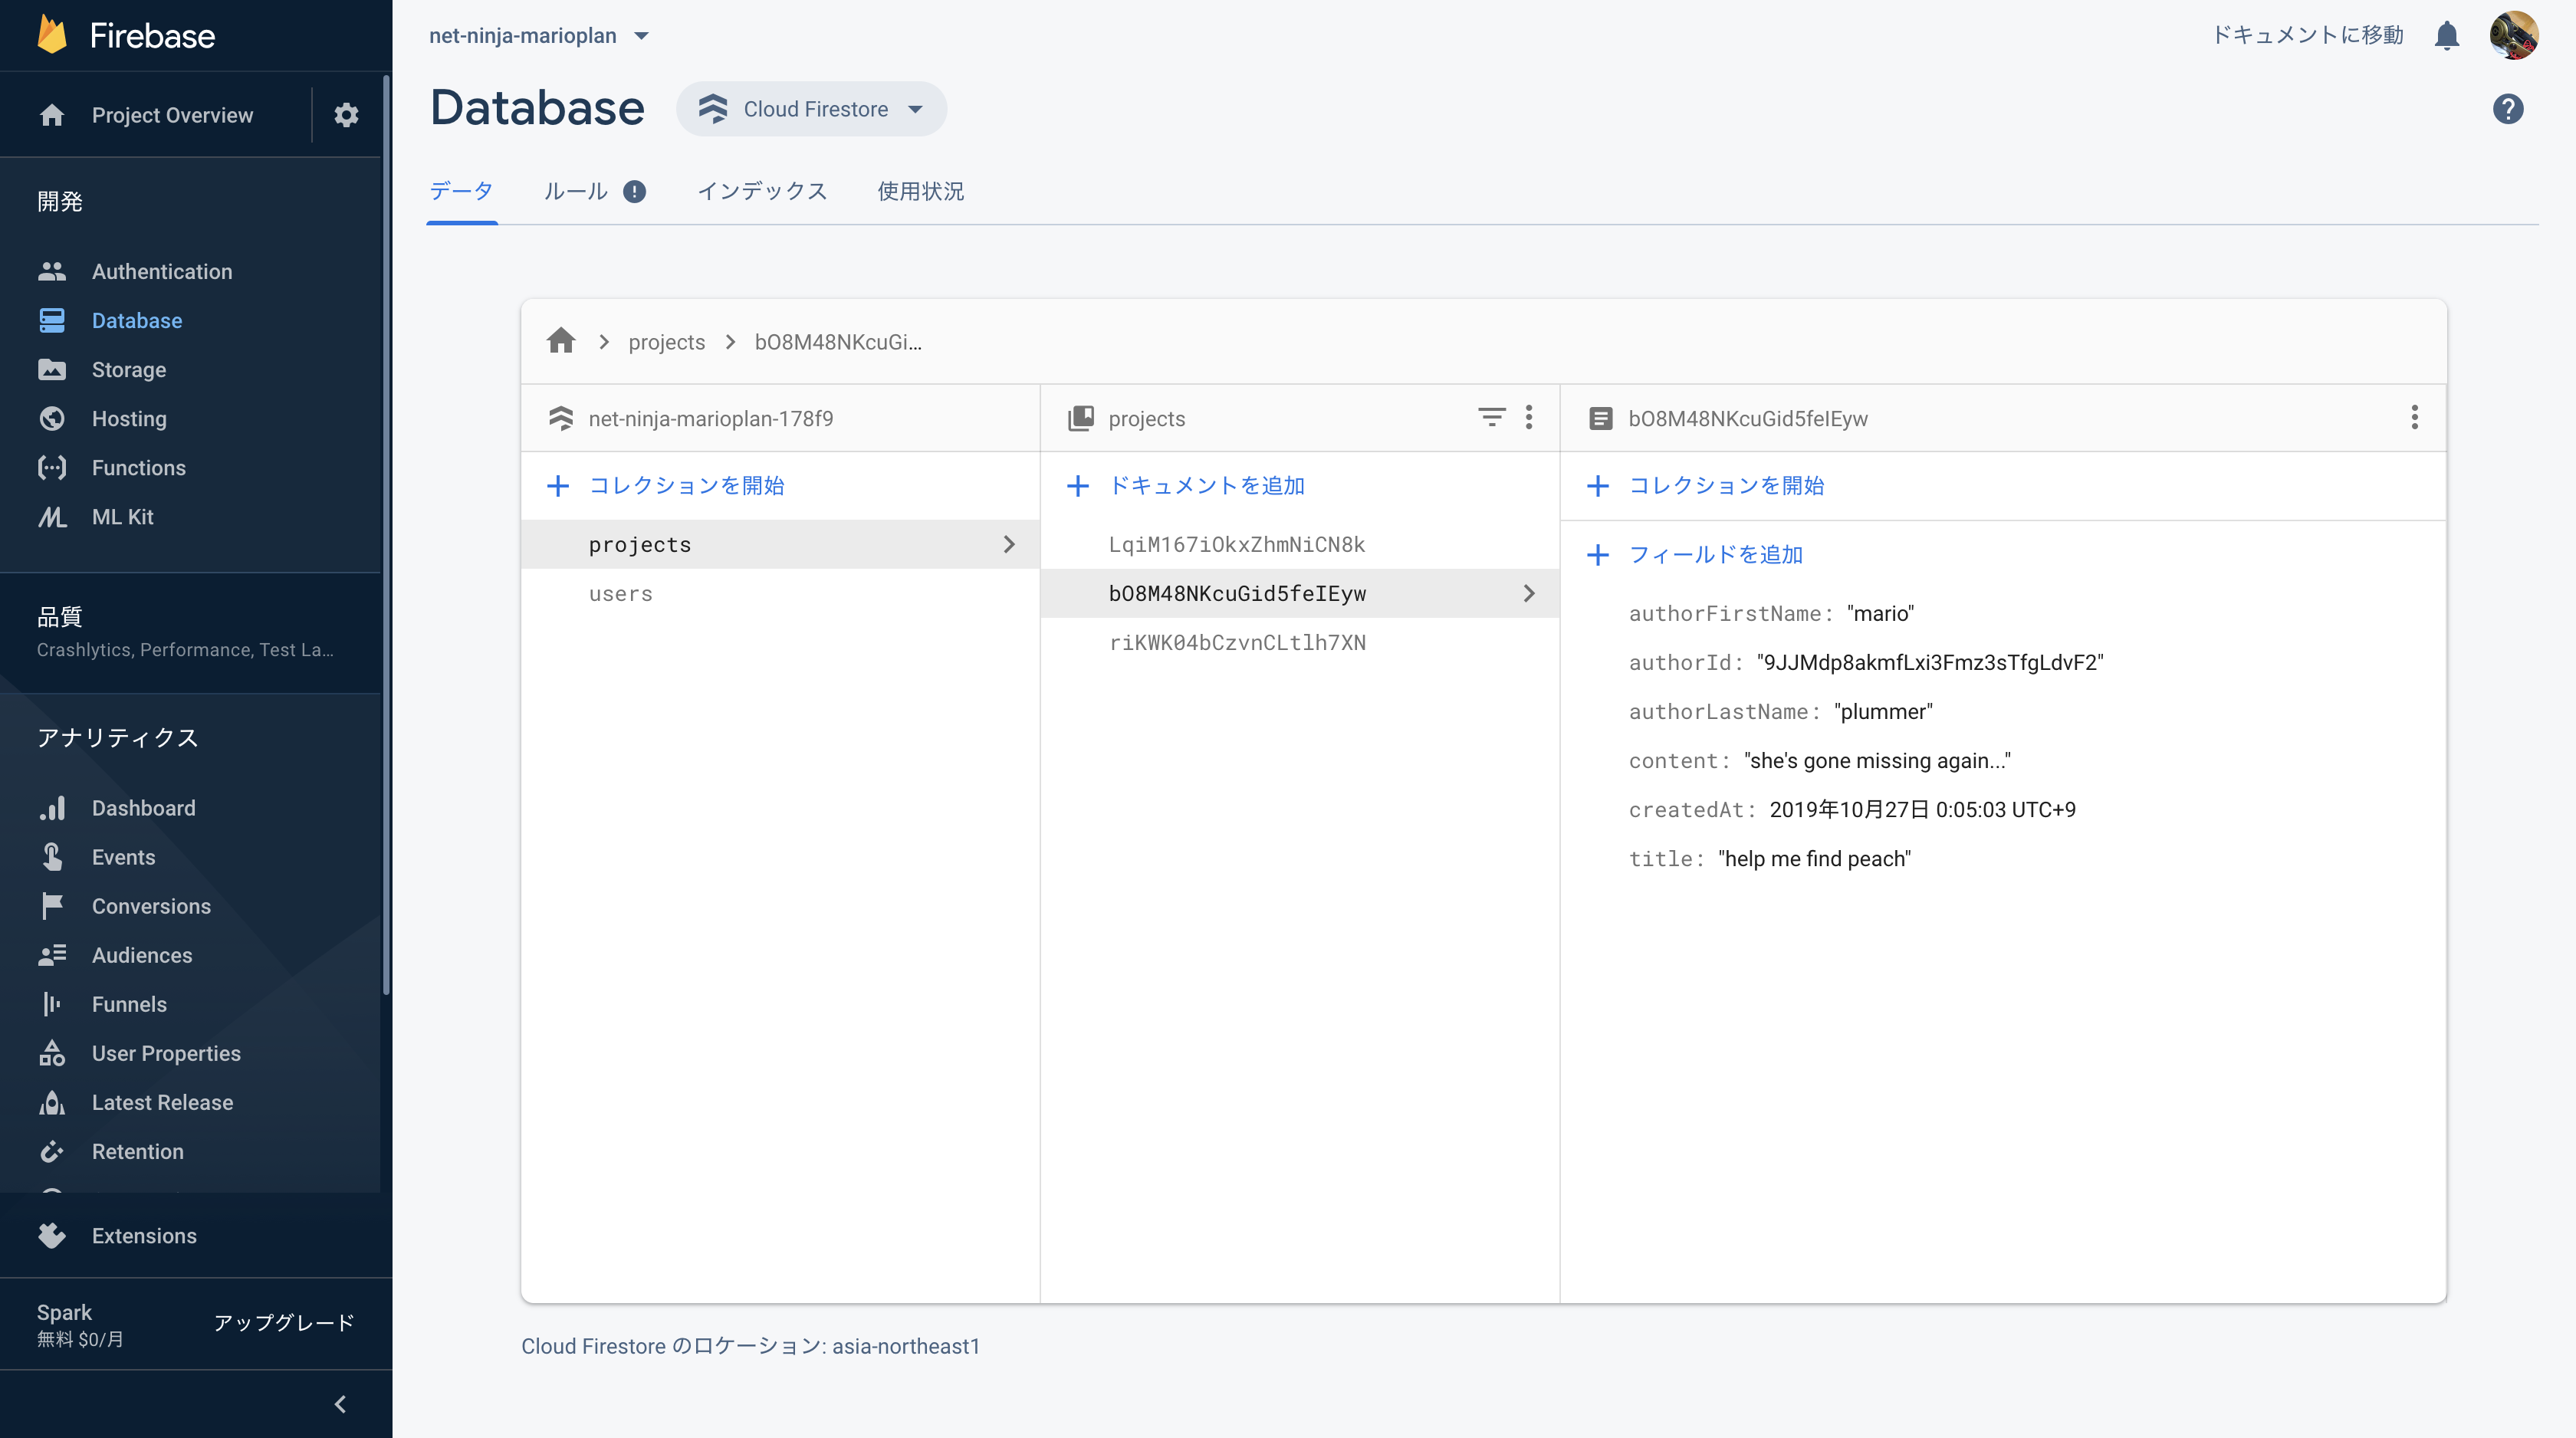Open the help question mark icon
Viewport: 2576px width, 1438px height.
[x=2507, y=109]
